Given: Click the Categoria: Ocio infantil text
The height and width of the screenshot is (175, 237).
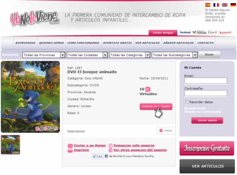Looking at the screenshot, I should click(x=85, y=78).
